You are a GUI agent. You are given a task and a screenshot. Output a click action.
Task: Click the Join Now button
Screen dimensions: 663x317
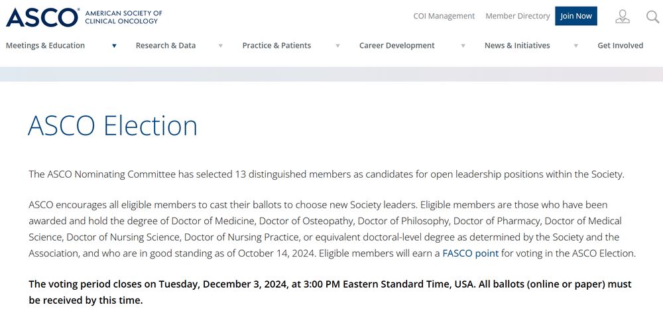(576, 16)
